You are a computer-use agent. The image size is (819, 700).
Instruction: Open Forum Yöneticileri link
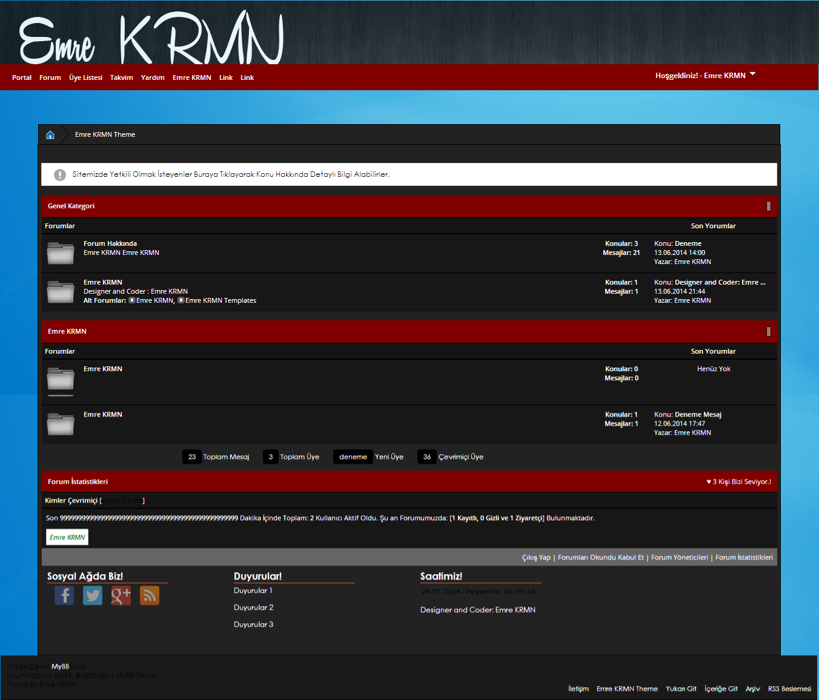coord(680,558)
